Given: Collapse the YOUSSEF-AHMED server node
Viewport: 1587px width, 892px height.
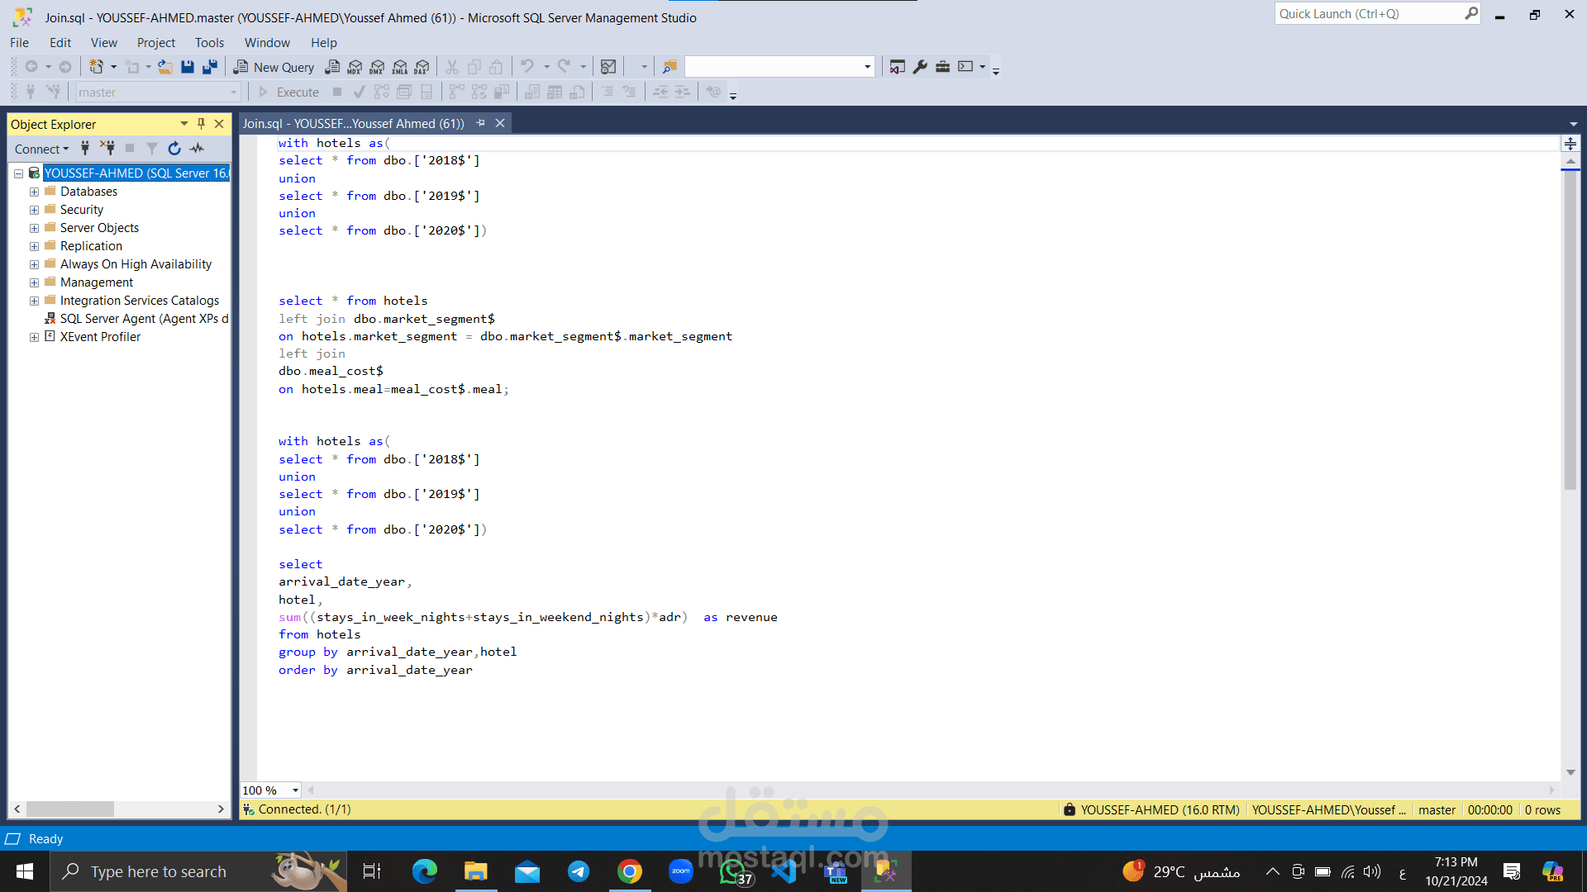Looking at the screenshot, I should 18,173.
